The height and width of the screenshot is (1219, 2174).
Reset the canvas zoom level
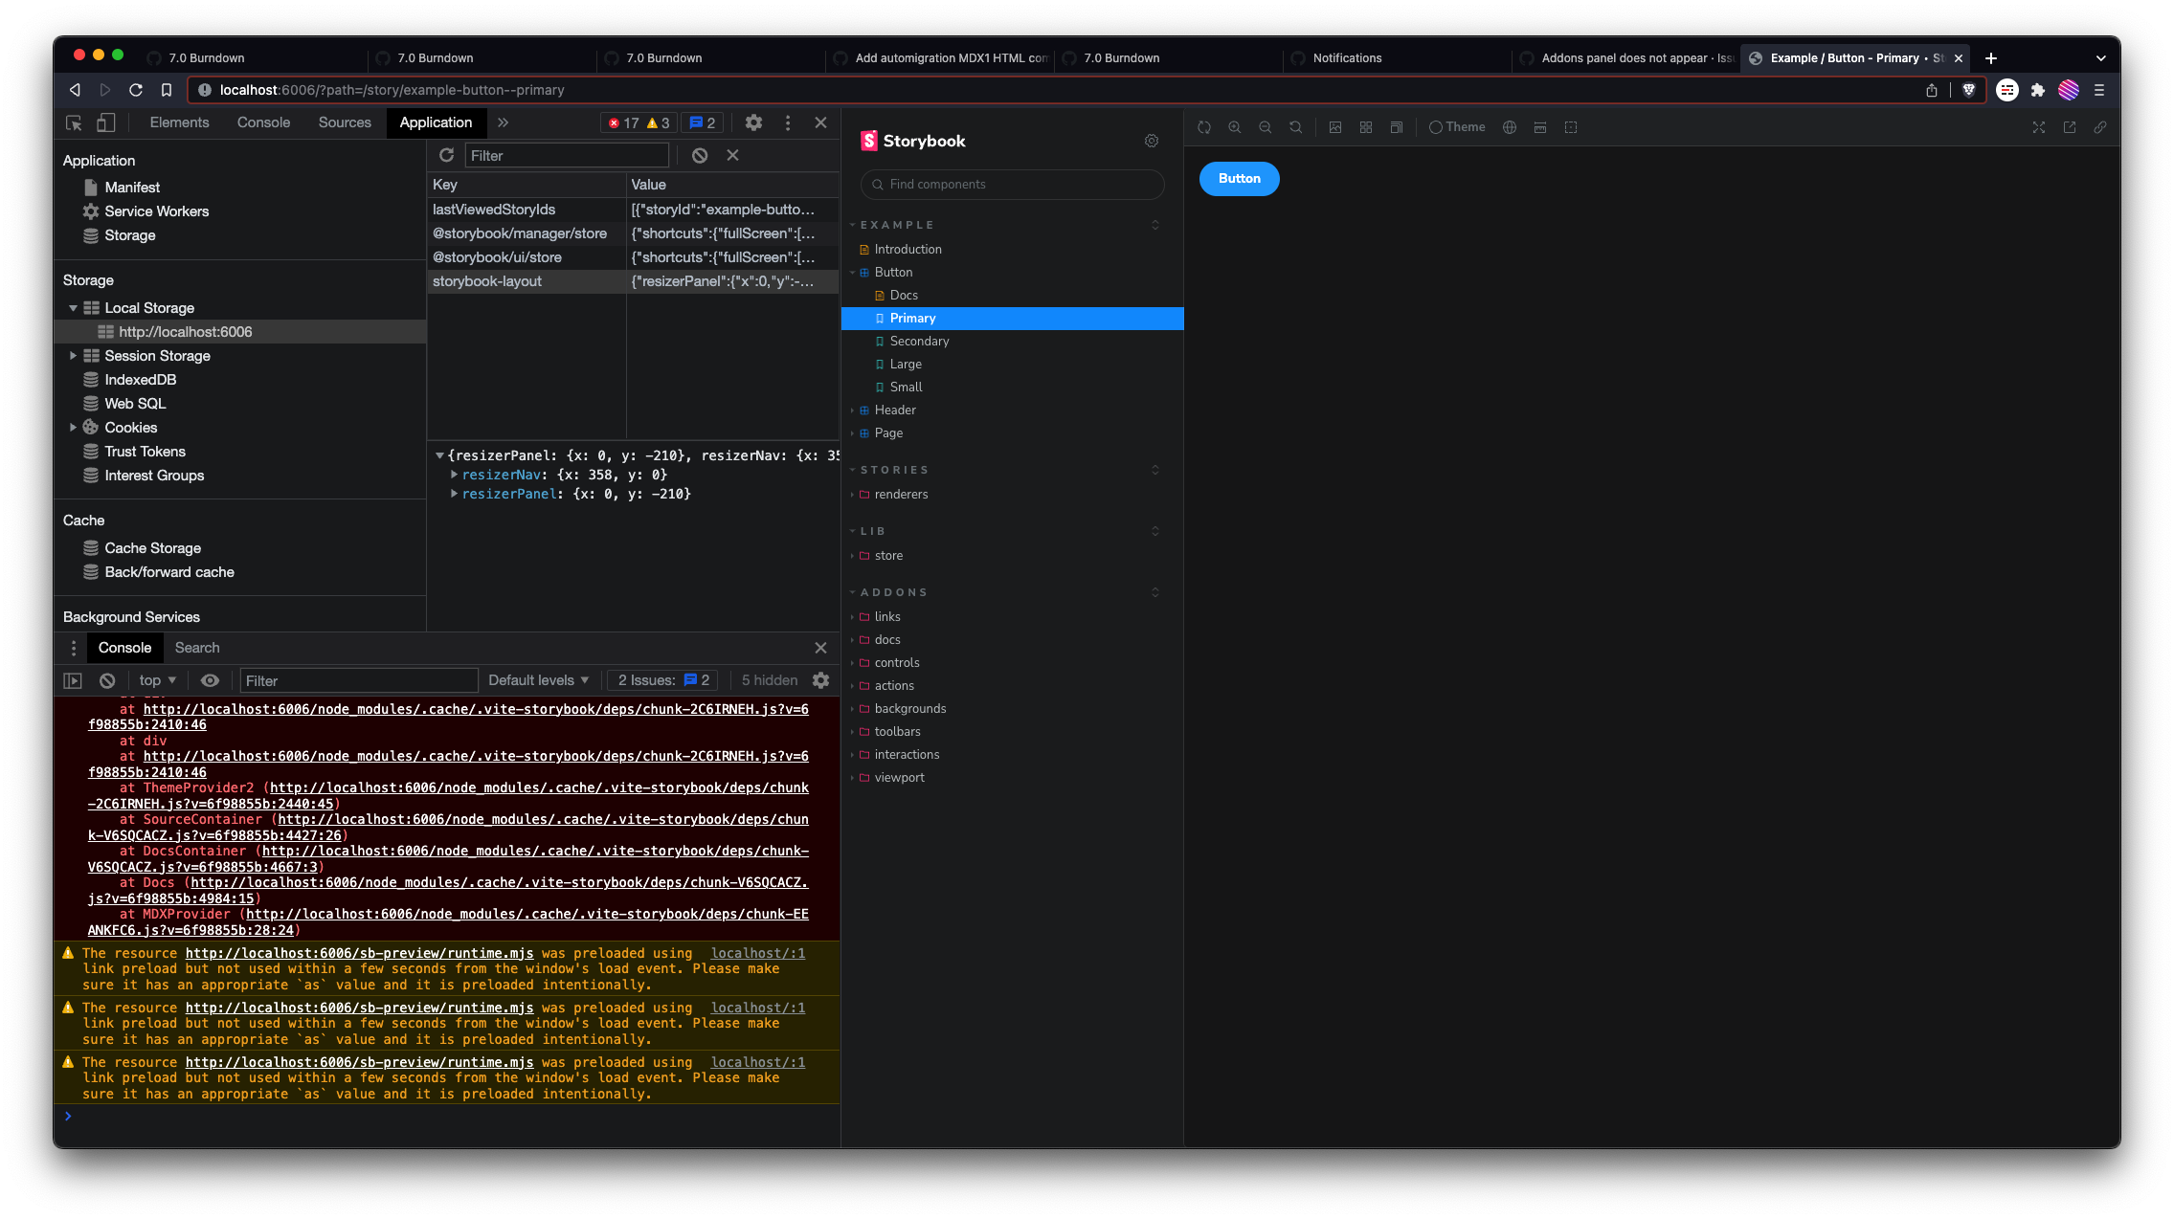coord(1295,126)
